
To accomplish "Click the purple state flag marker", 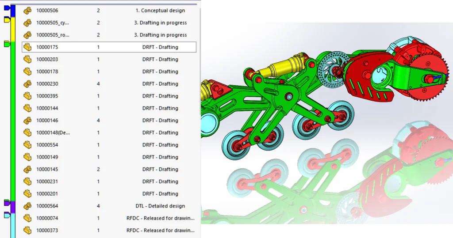I will click(7, 203).
